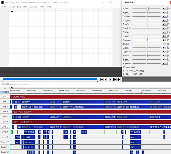Click the Root button in timeline
This screenshot has height=154, width=171.
pos(5,88)
